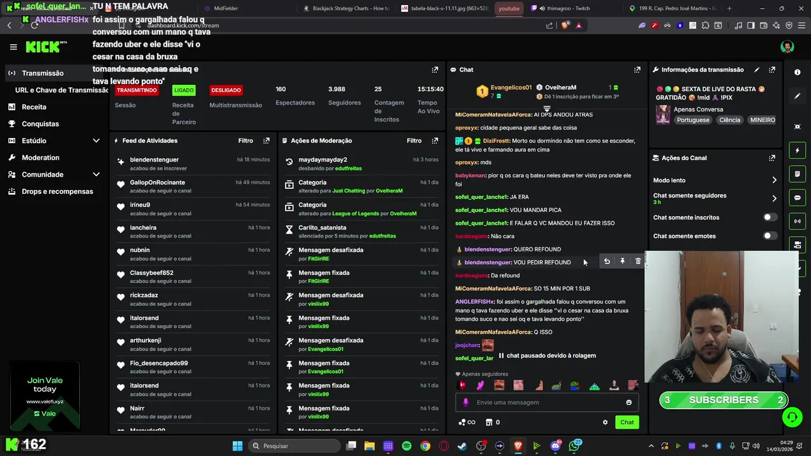The width and height of the screenshot is (811, 456).
Task: Click the Envie uma mensagem input
Action: 547,402
